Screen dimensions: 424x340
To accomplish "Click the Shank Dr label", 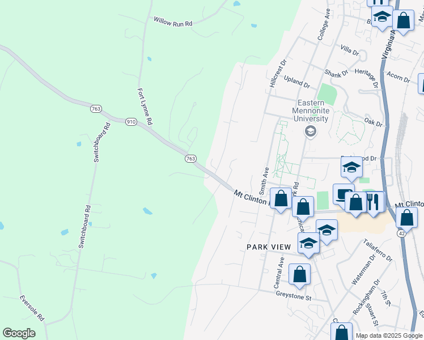I will (x=336, y=74).
